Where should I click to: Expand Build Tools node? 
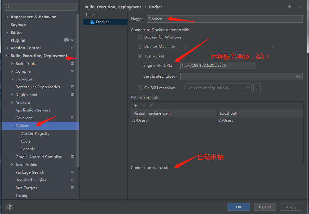tap(12, 63)
